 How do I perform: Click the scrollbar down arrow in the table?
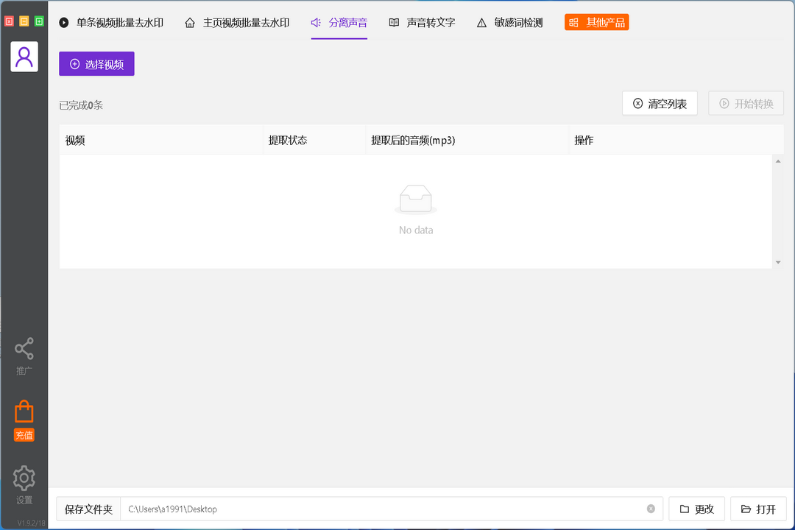[x=777, y=261]
